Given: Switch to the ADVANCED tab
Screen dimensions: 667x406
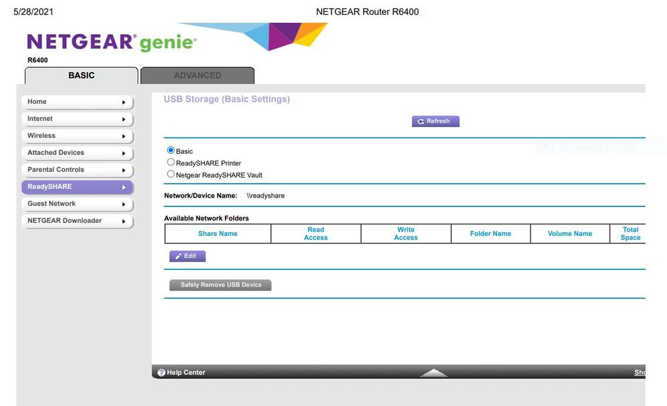Looking at the screenshot, I should click(197, 75).
